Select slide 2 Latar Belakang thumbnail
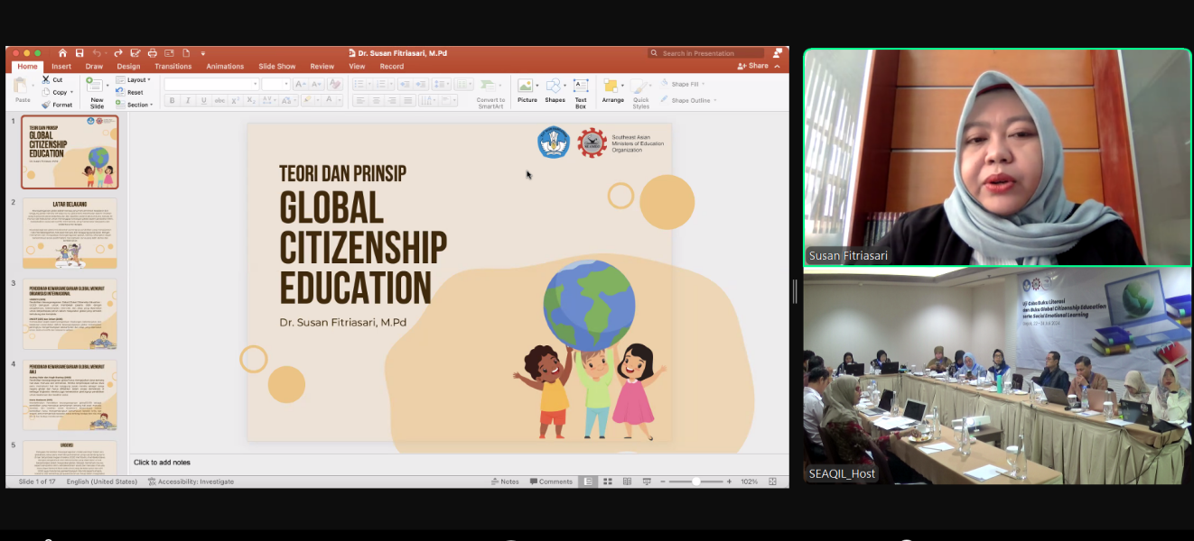 [70, 234]
